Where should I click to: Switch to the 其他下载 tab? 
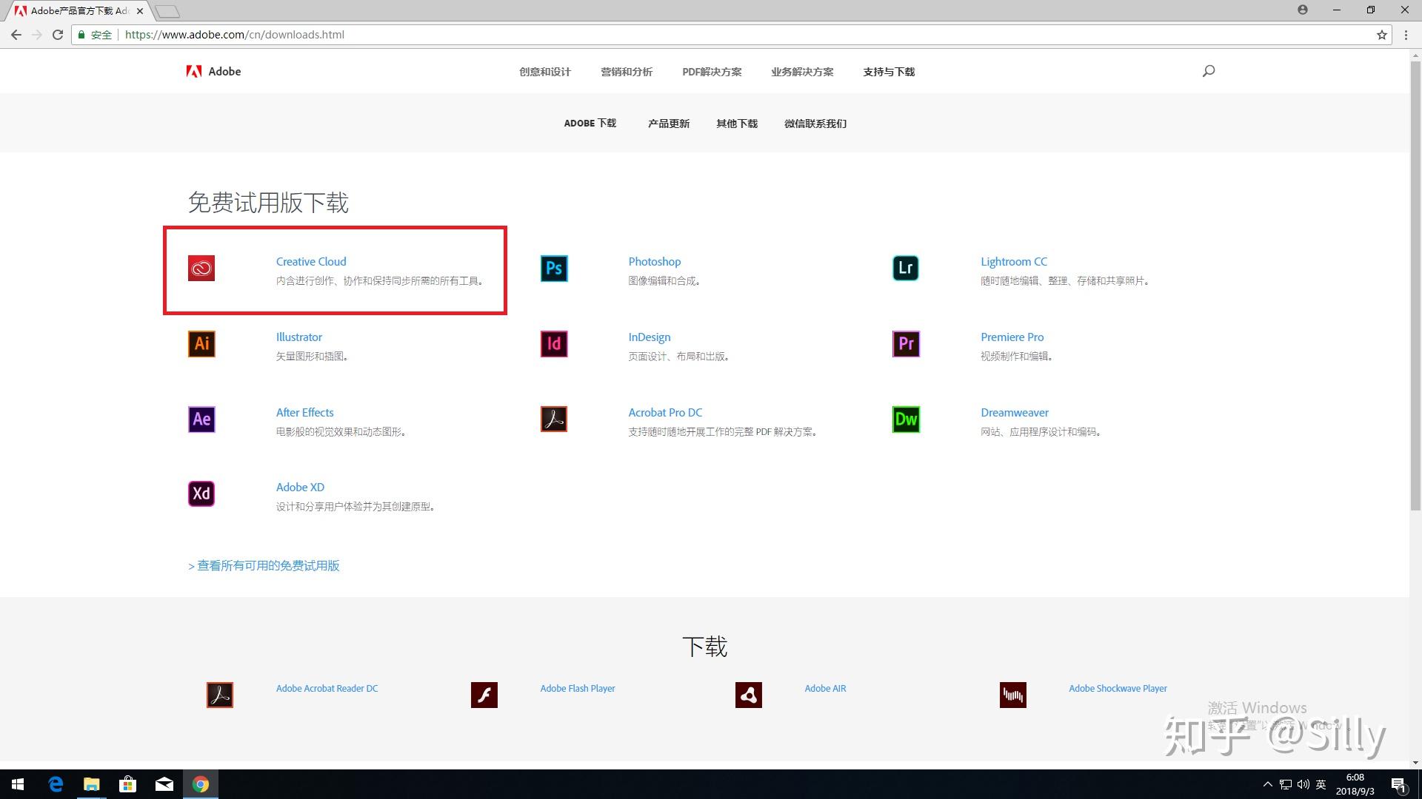coord(736,124)
